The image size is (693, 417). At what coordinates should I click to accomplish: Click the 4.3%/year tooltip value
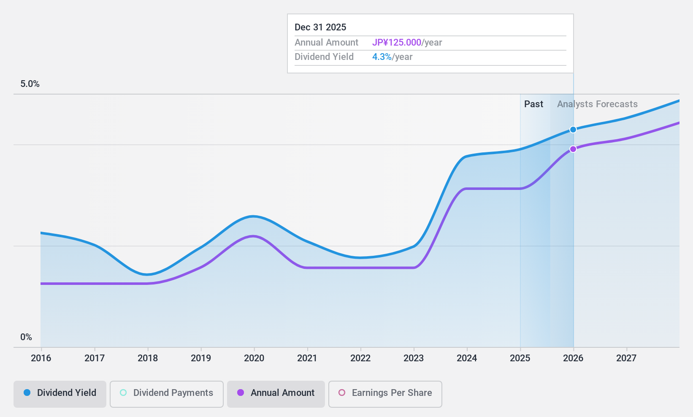(393, 57)
